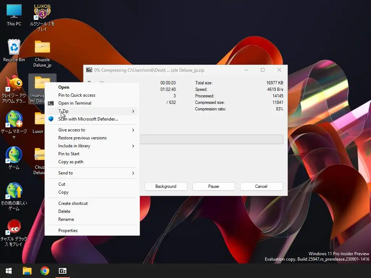
Task: Click the elapsed time 00:00:03
Action: click(168, 83)
